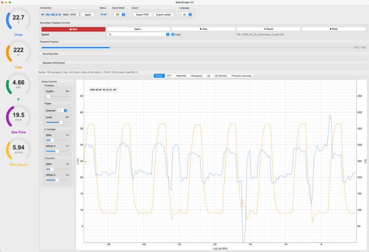Viewport: 369px width, 252px height.
Task: Enable the Metadata (PDF/welds) checkbox
Action: [x=41, y=63]
